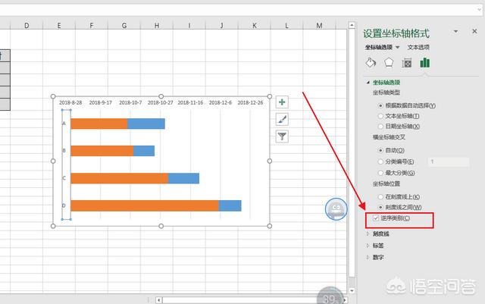Select the 日期坐标轴 radio button

(x=380, y=127)
